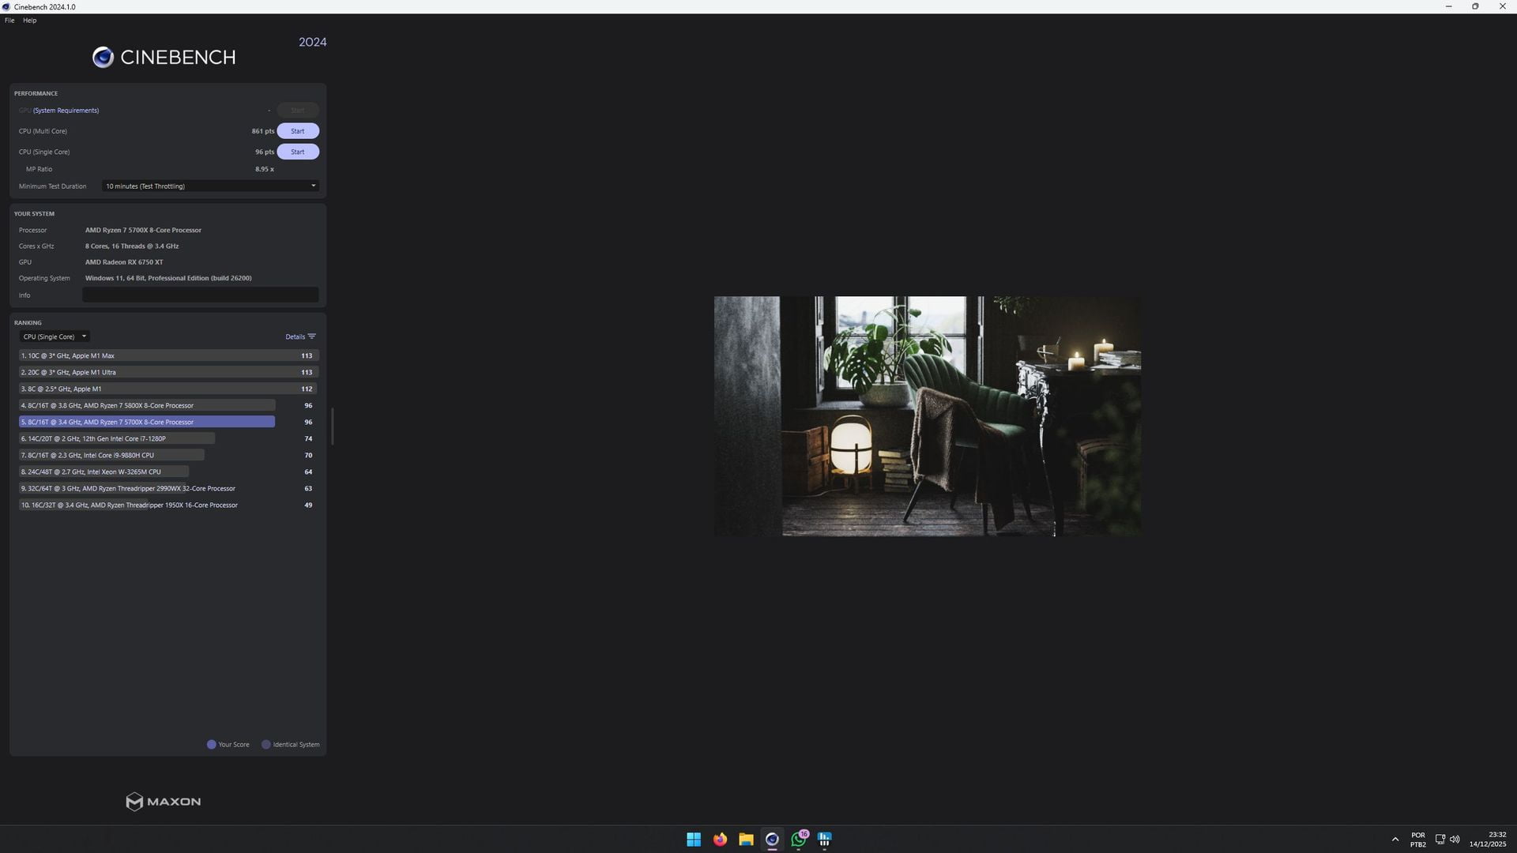1517x853 pixels.
Task: Open Firefox from the taskbar
Action: pos(720,839)
